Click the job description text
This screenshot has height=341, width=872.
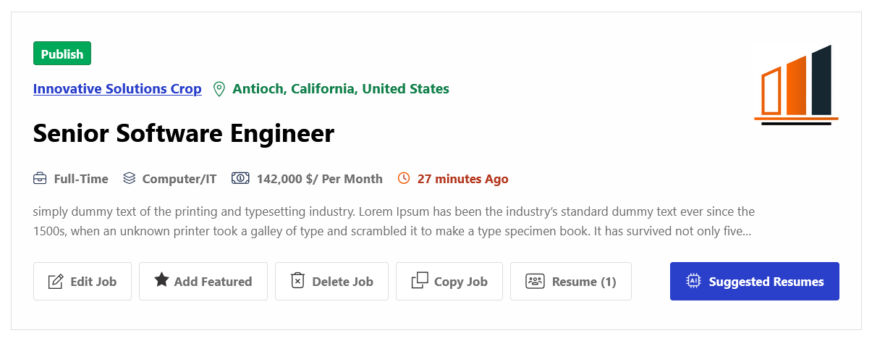394,222
